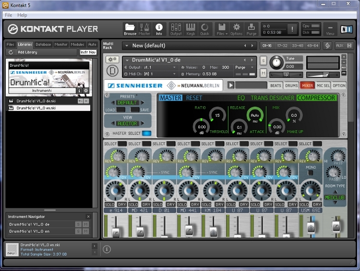Show rack page 17-32
The height and width of the screenshot is (271, 360).
tap(282, 46)
